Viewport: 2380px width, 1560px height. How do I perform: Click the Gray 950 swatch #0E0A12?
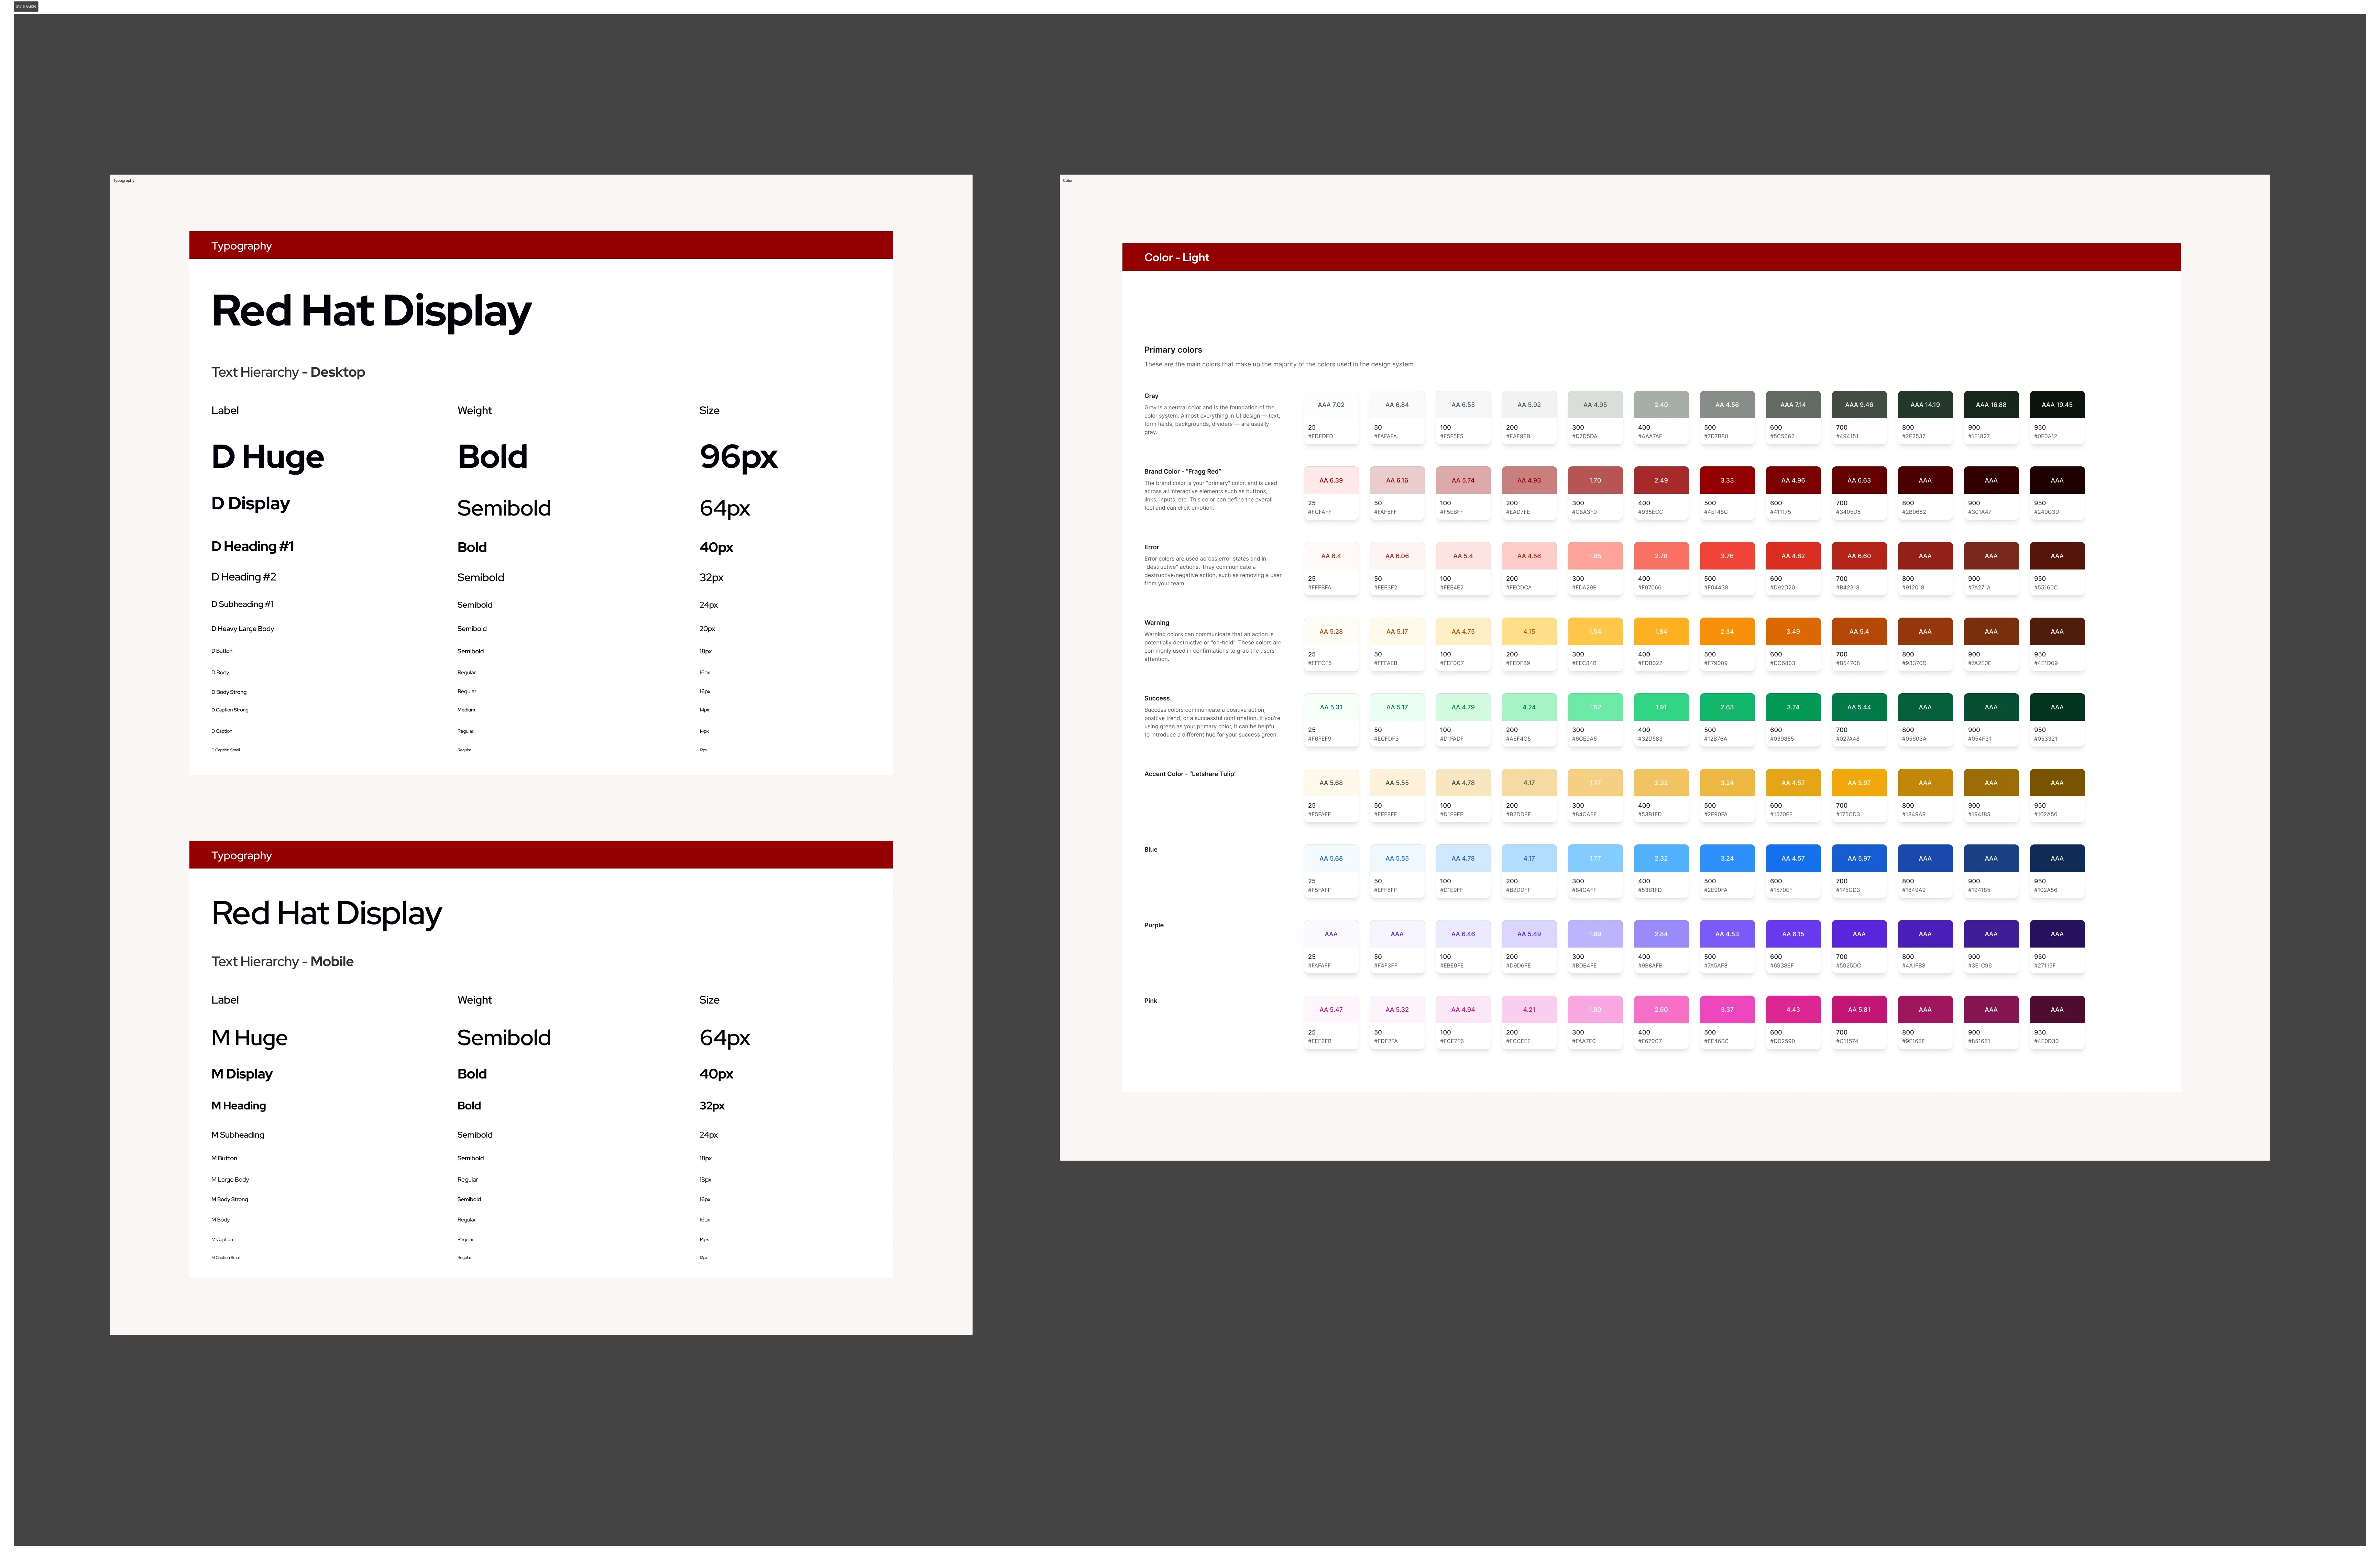pyautogui.click(x=2056, y=405)
